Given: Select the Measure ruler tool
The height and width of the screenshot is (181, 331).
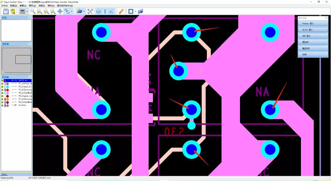Looking at the screenshot, I should [x=121, y=11].
